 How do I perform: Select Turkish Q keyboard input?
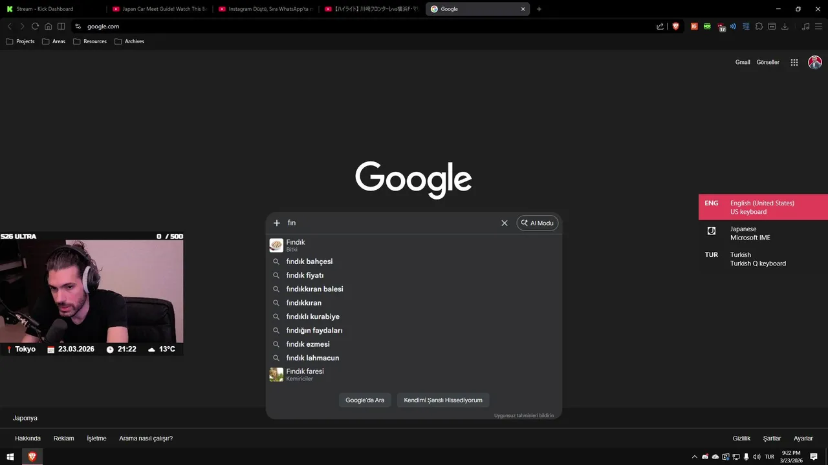tap(763, 259)
